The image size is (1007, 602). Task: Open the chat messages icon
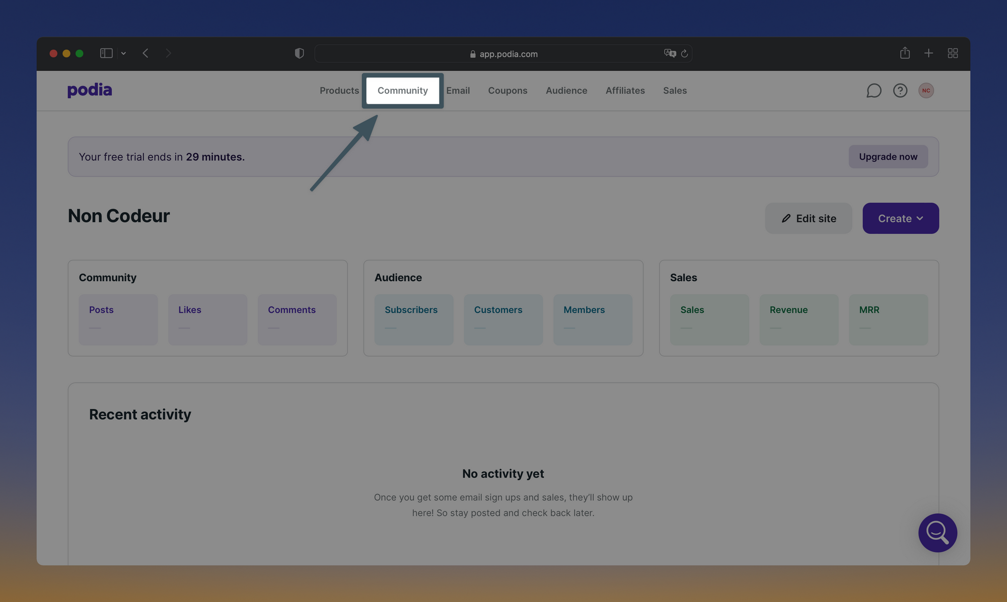[x=874, y=91]
